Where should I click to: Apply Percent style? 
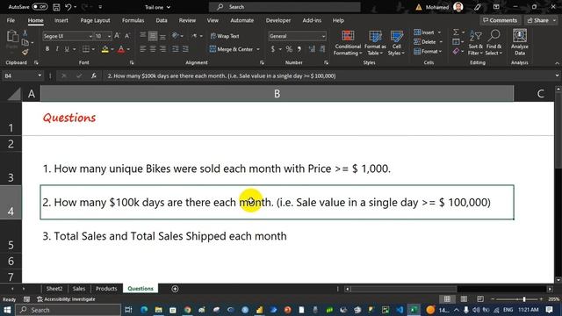[289, 49]
